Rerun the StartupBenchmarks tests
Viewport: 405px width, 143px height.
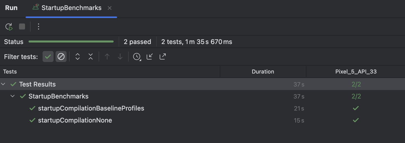9,26
